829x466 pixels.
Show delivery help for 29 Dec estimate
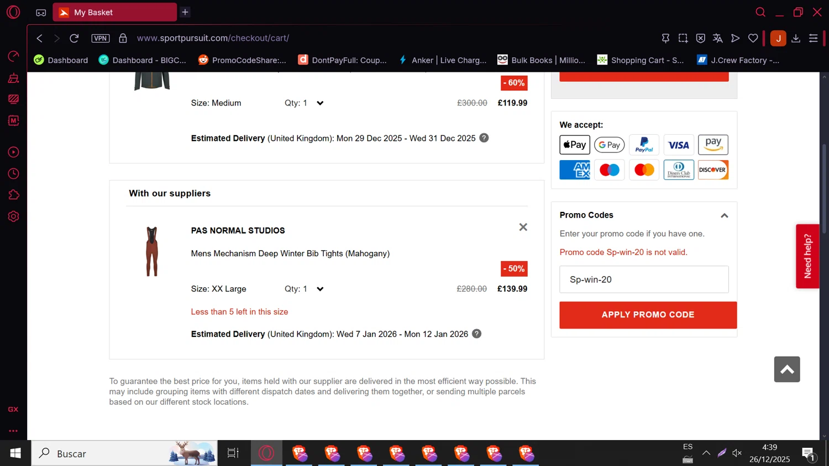[484, 138]
